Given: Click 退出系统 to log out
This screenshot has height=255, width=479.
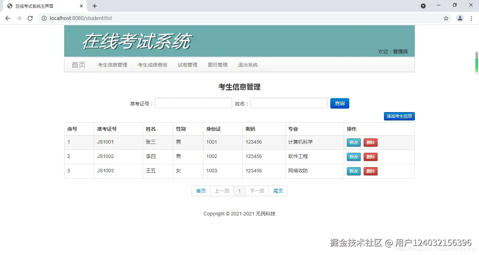Looking at the screenshot, I should point(248,65).
